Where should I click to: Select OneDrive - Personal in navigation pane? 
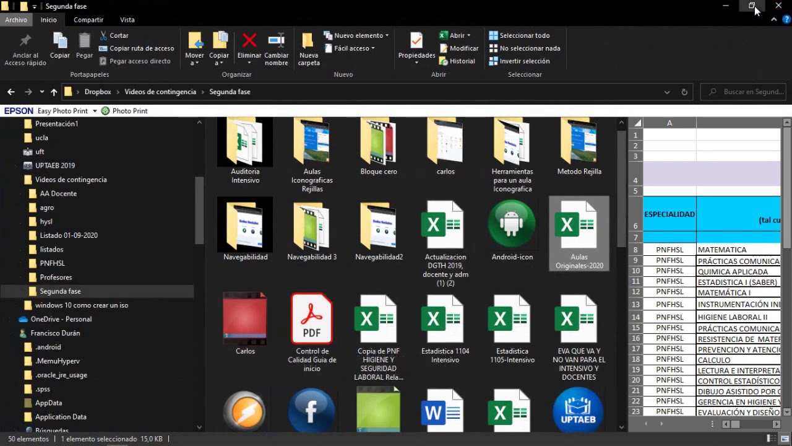61,319
